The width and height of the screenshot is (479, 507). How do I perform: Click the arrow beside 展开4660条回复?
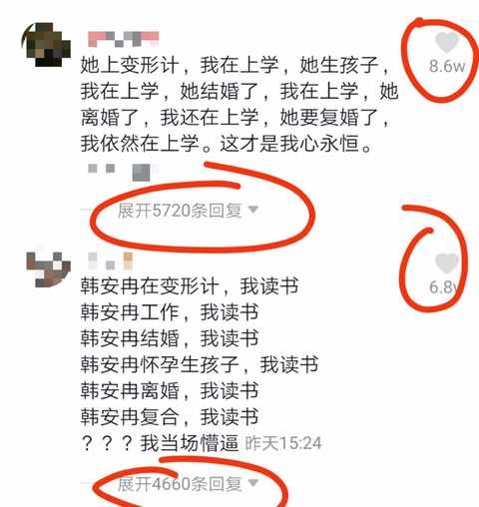[x=253, y=482]
